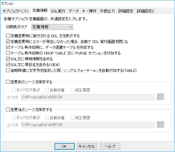Enable auto single quotation for default values
Screen dimensions: 175x152
[x=8, y=70]
